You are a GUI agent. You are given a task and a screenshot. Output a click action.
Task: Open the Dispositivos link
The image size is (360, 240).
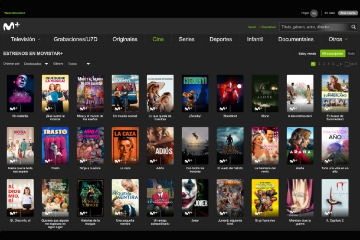269,27
